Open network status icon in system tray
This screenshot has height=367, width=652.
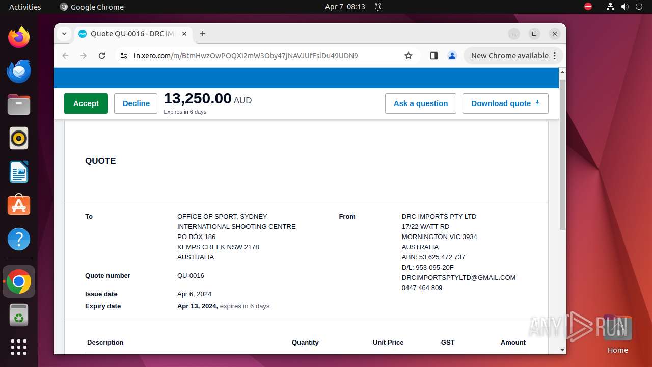click(610, 7)
